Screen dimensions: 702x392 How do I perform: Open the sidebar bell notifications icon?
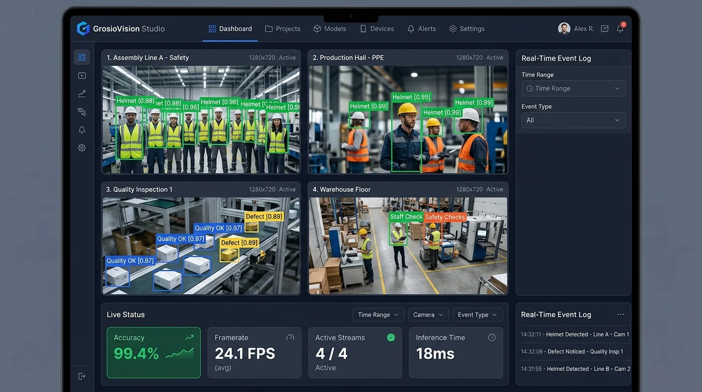(82, 130)
